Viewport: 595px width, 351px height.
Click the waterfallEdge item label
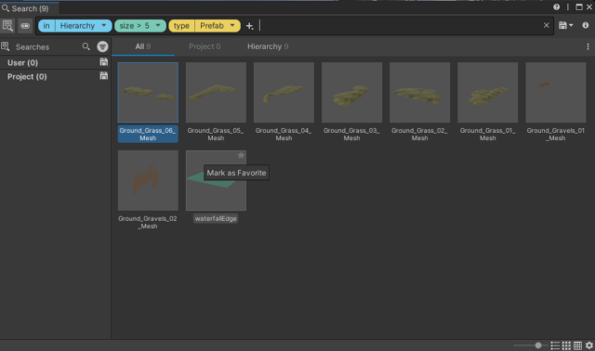point(216,219)
